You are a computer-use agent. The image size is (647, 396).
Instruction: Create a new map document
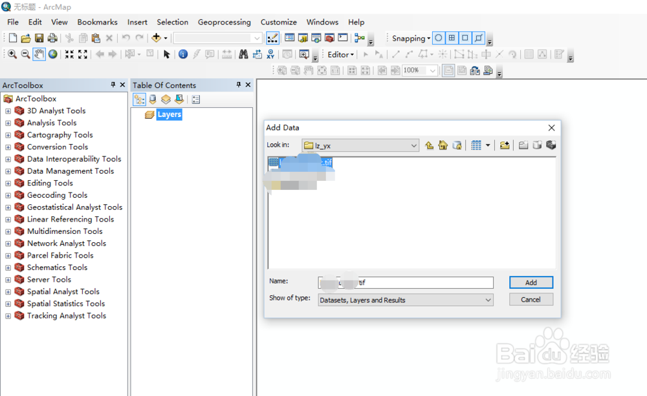tap(13, 38)
